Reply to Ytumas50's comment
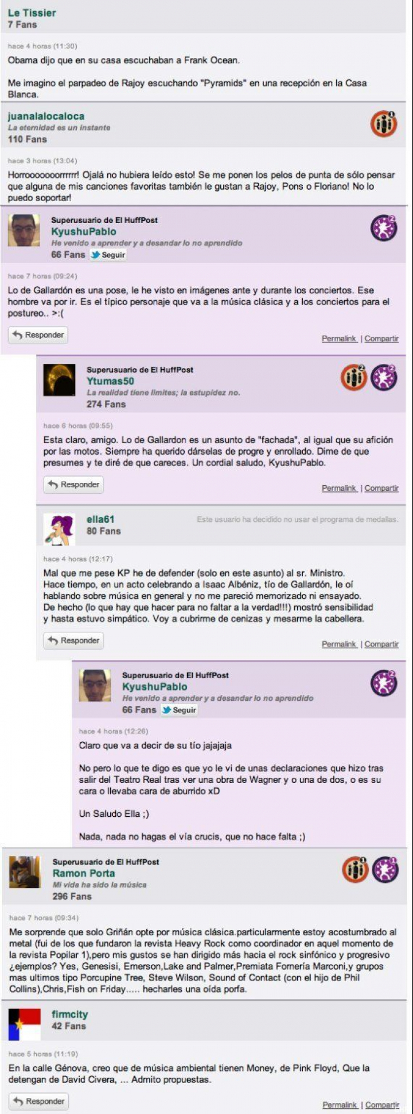Image resolution: width=413 pixels, height=1114 pixels. click(x=73, y=485)
